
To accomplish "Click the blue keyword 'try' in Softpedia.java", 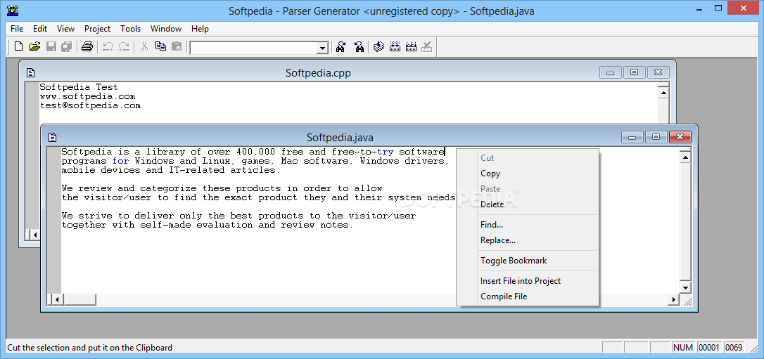I will (385, 152).
